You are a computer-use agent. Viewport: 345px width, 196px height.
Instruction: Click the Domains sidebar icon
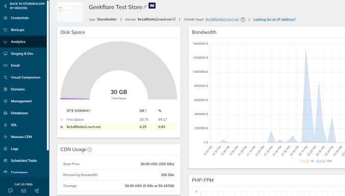6,89
